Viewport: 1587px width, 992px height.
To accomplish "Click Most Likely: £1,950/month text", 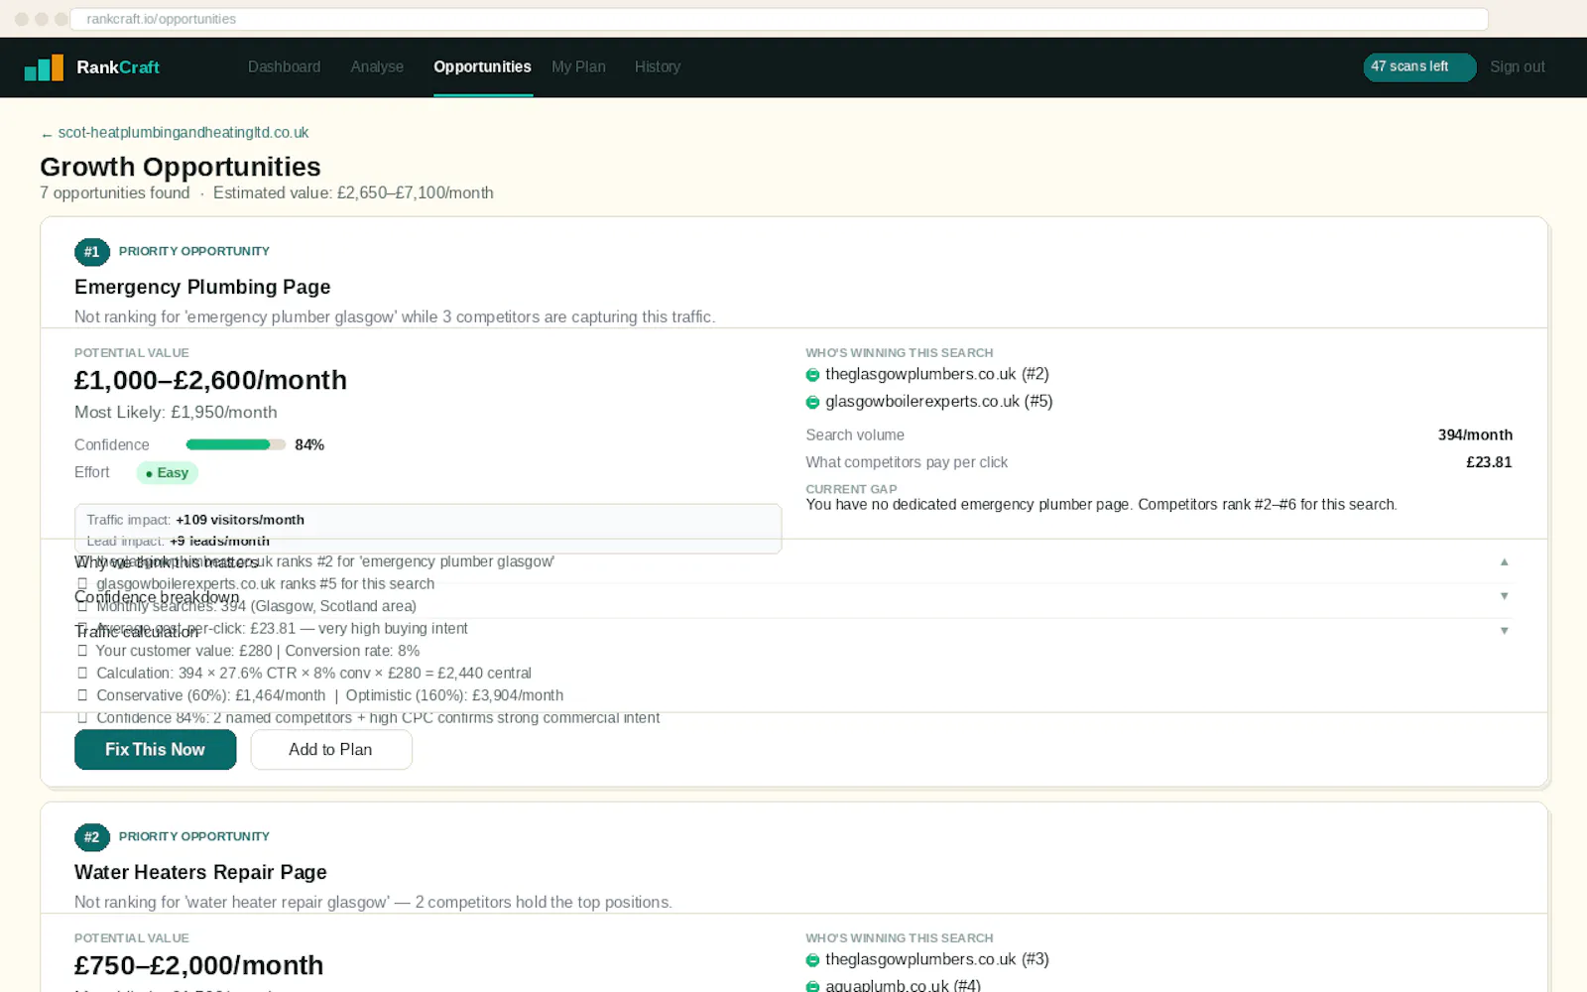I will click(176, 412).
